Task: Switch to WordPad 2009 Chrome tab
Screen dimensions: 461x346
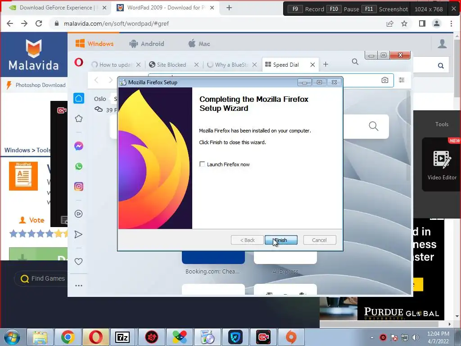Action: (x=165, y=8)
